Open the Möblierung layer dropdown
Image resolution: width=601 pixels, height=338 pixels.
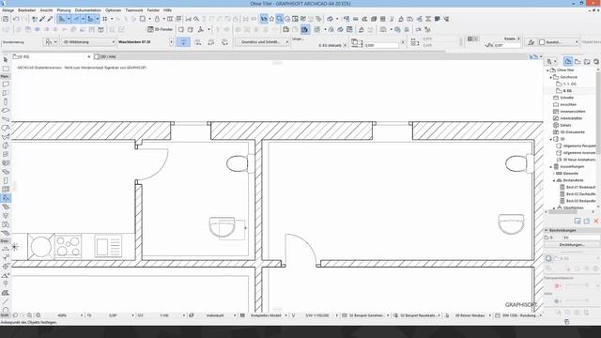tap(88, 41)
